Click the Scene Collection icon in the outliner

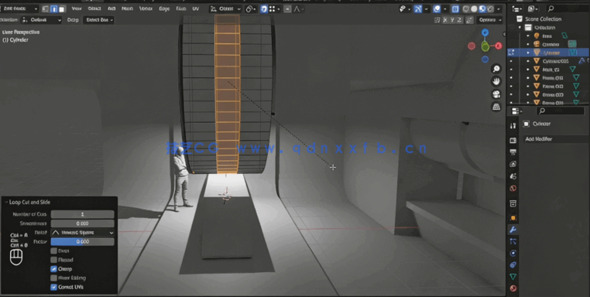(520, 19)
